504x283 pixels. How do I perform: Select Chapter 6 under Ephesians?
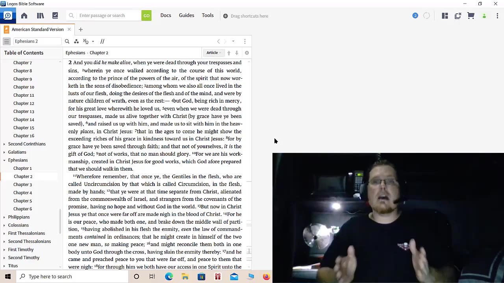[x=22, y=209]
